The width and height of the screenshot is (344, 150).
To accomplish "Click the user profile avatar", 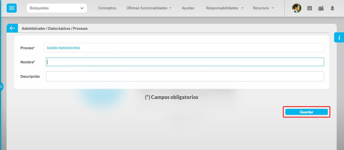I will pyautogui.click(x=296, y=8).
